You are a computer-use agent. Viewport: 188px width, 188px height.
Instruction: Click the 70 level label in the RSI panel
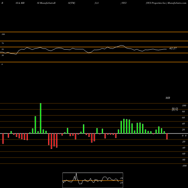click(x=3, y=43)
